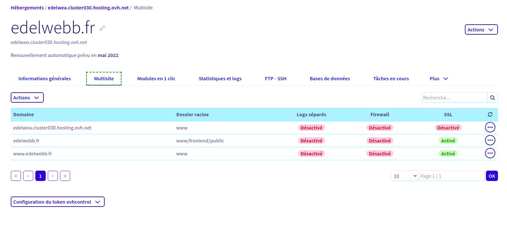Expand the top-right Actions dropdown
The image size is (507, 236).
[x=481, y=29]
